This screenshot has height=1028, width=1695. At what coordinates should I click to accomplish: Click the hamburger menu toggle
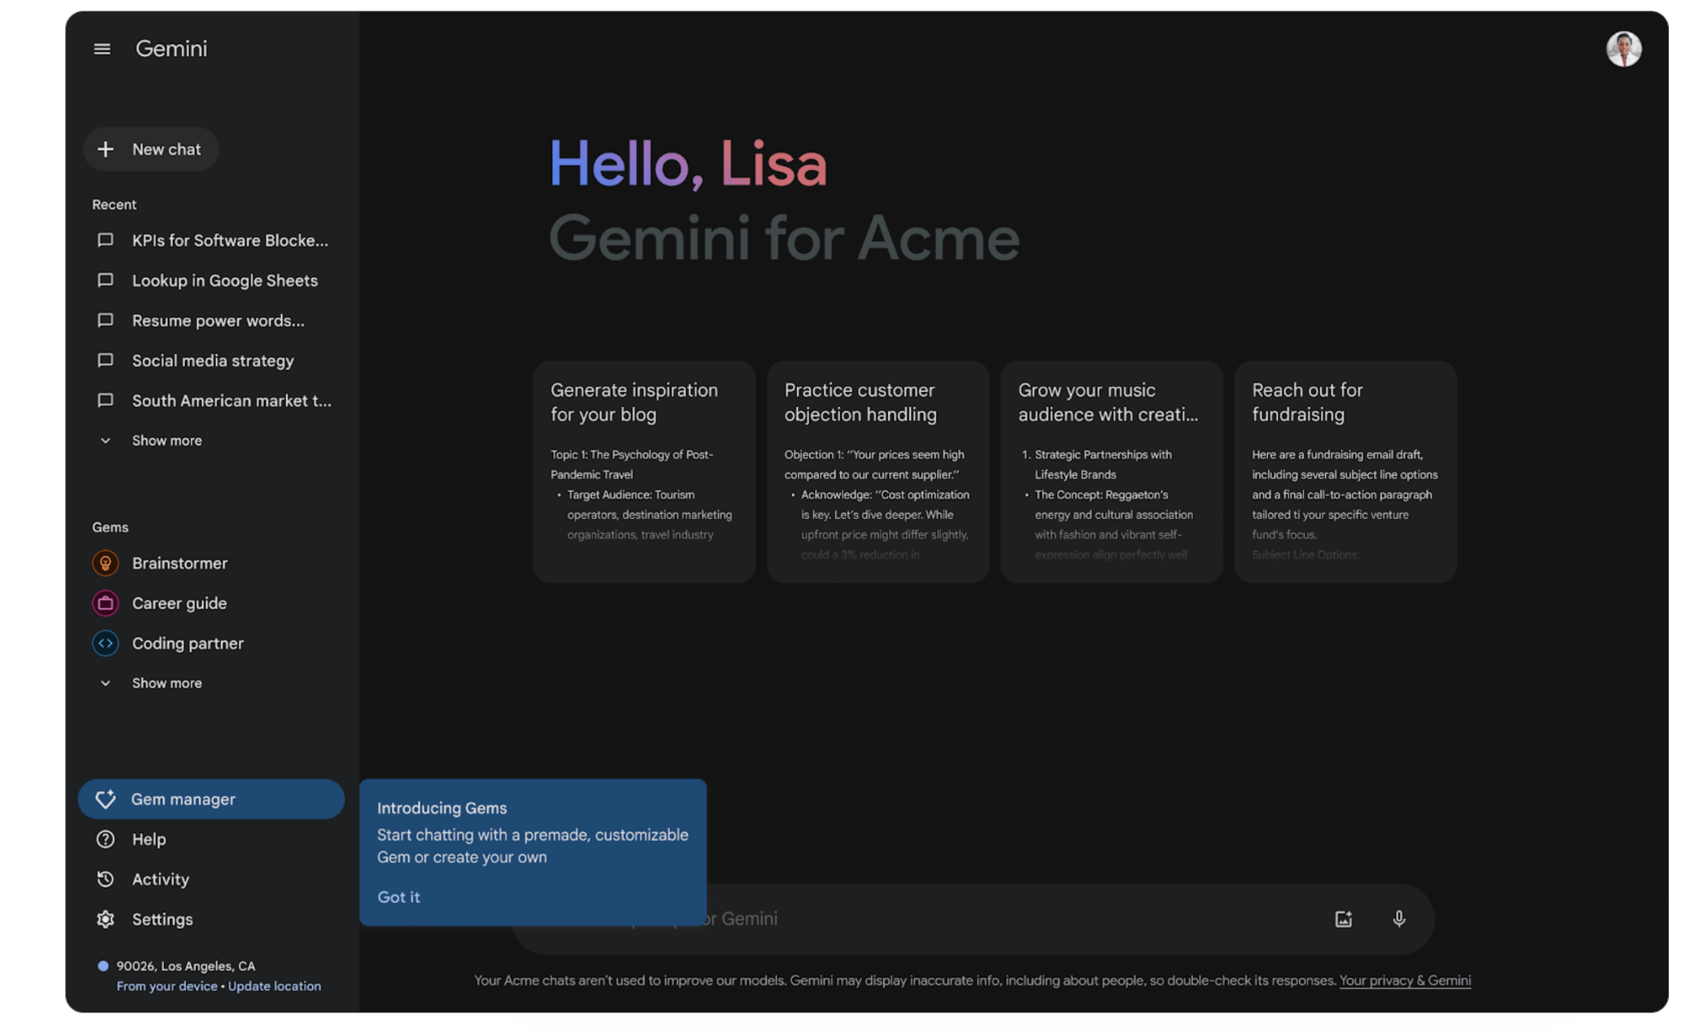pyautogui.click(x=102, y=48)
